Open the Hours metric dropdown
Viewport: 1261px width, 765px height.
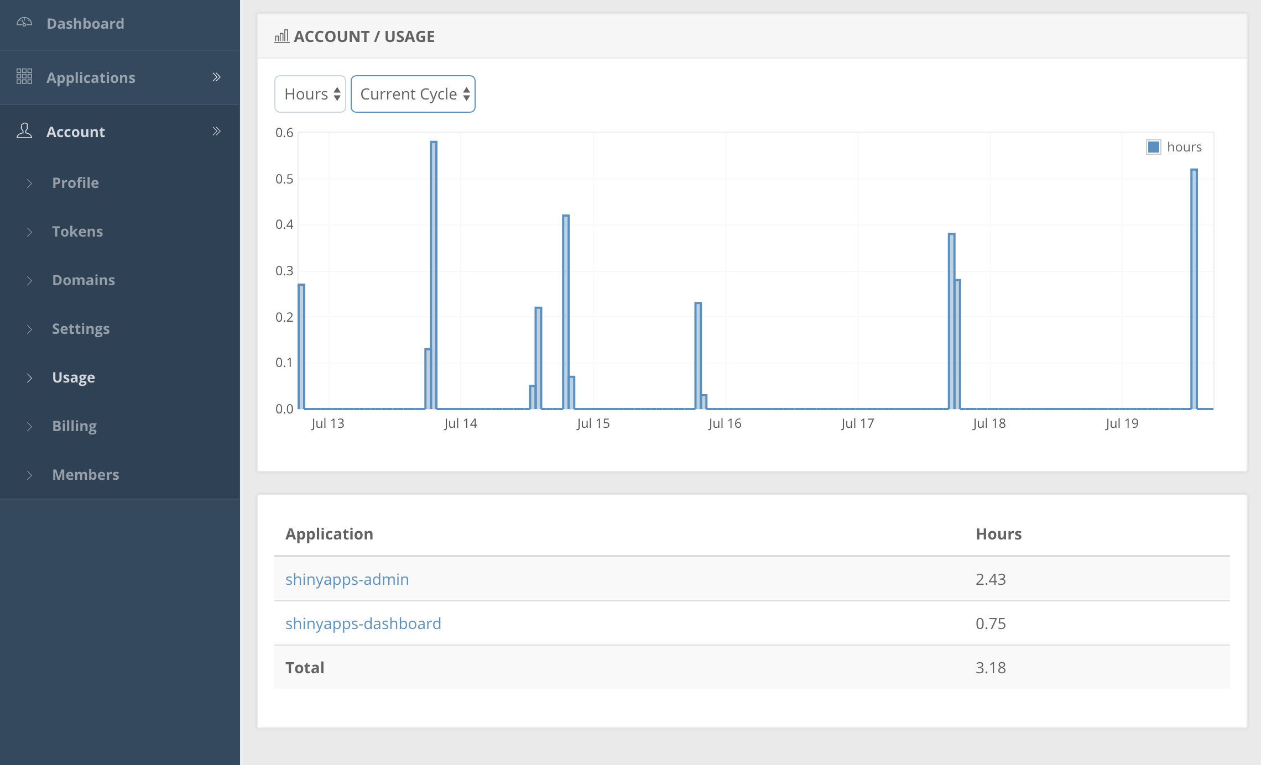click(x=310, y=94)
